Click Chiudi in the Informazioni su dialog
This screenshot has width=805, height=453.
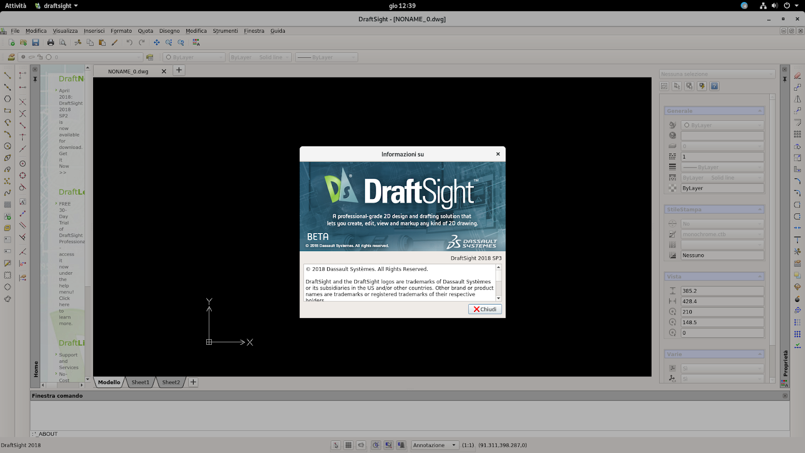pos(485,309)
